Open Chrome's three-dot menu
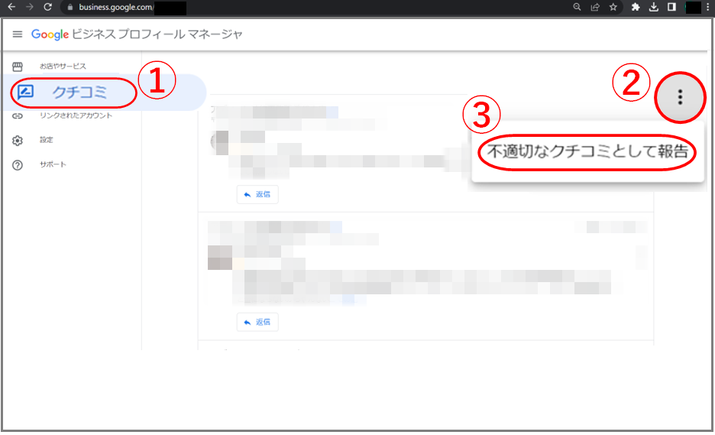Image resolution: width=715 pixels, height=435 pixels. [708, 7]
